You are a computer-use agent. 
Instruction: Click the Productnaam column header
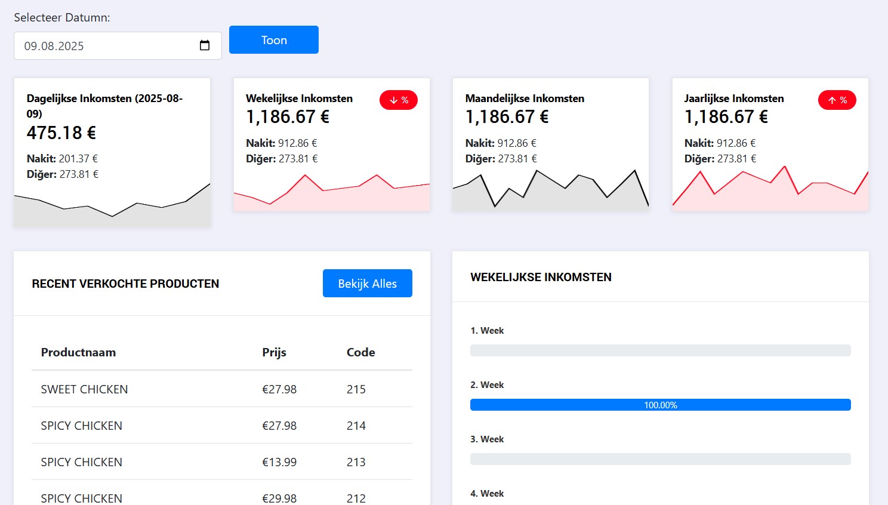pos(78,352)
